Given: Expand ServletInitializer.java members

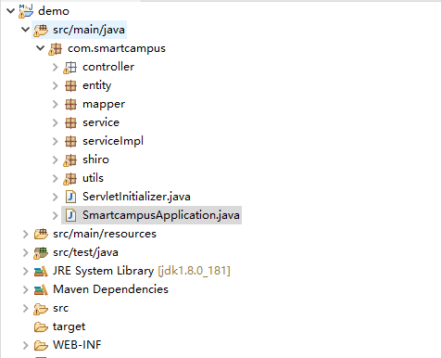Looking at the screenshot, I should click(x=56, y=197).
